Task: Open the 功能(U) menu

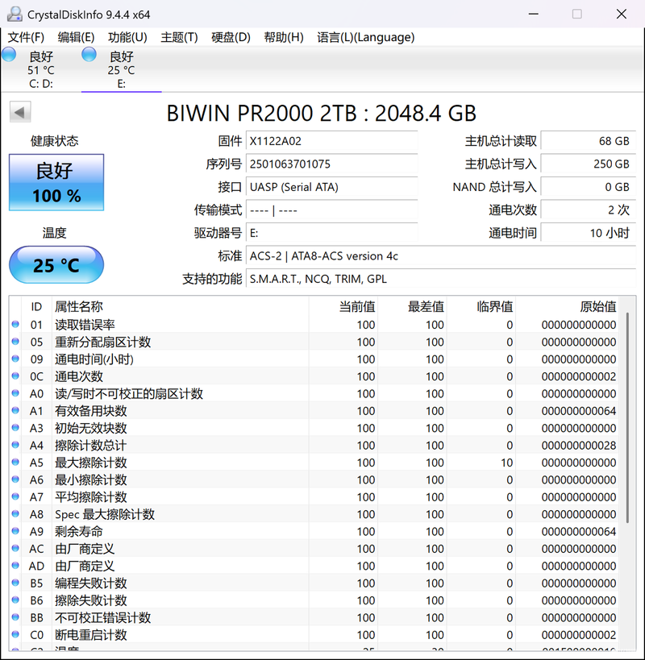Action: [127, 37]
